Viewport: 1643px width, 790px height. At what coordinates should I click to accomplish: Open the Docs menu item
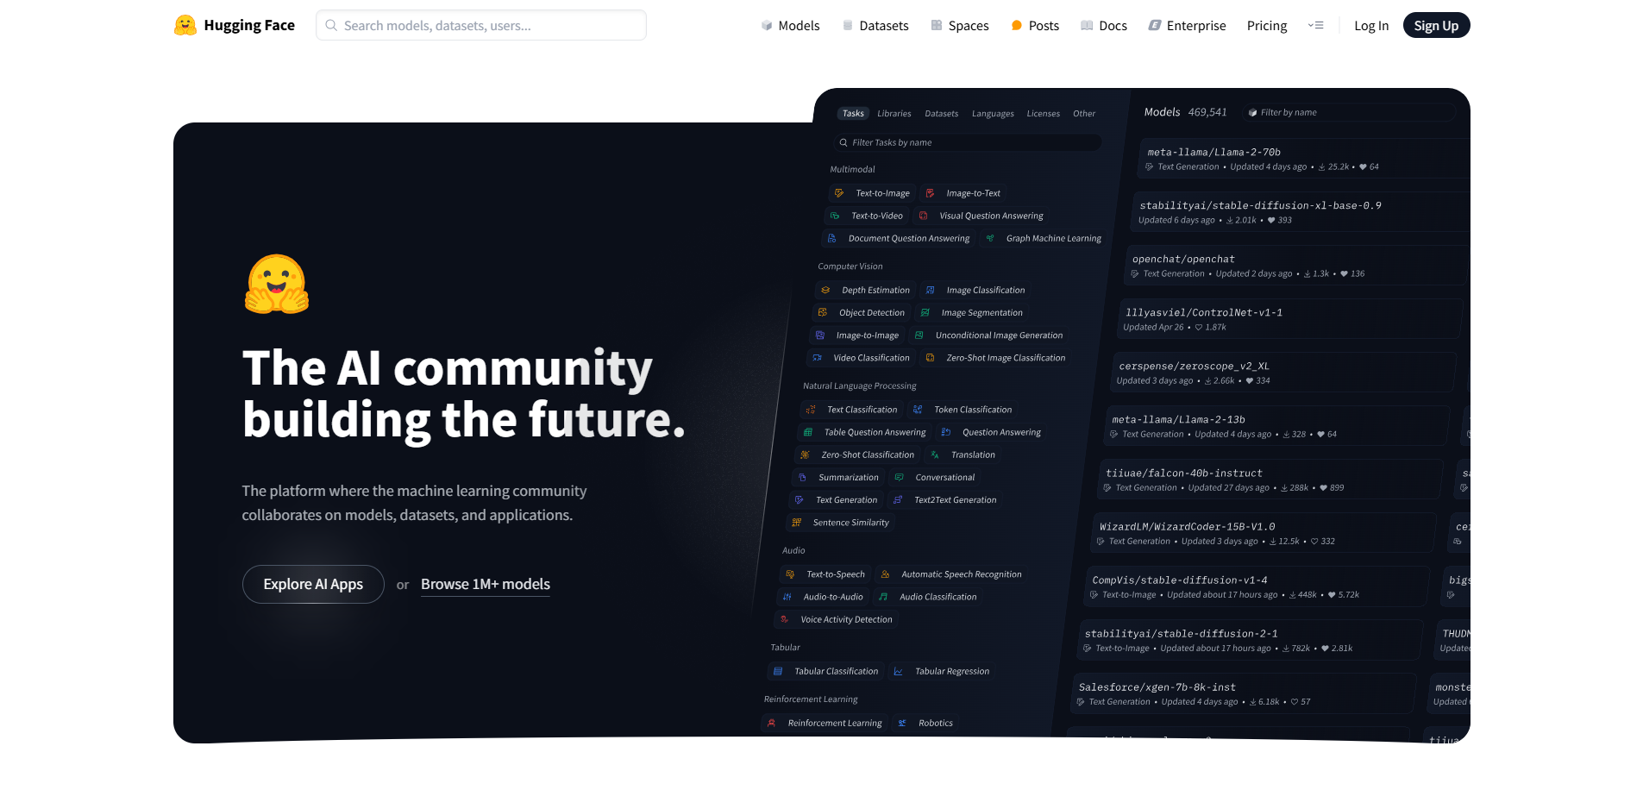pos(1113,26)
